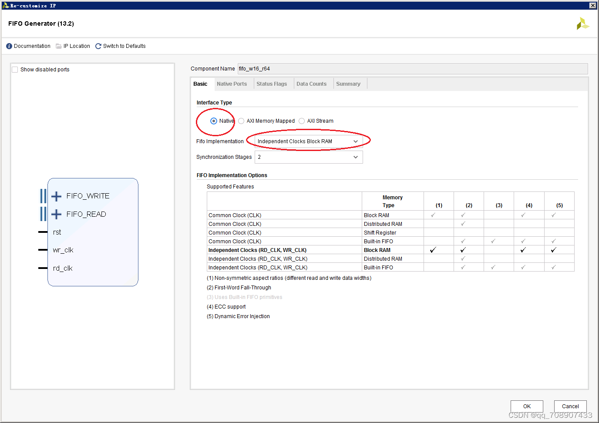The height and width of the screenshot is (423, 599).
Task: Click the IP Location link text
Action: [x=77, y=46]
